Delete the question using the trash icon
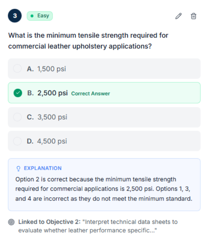Screen dimensions: 209x244 click(x=194, y=16)
